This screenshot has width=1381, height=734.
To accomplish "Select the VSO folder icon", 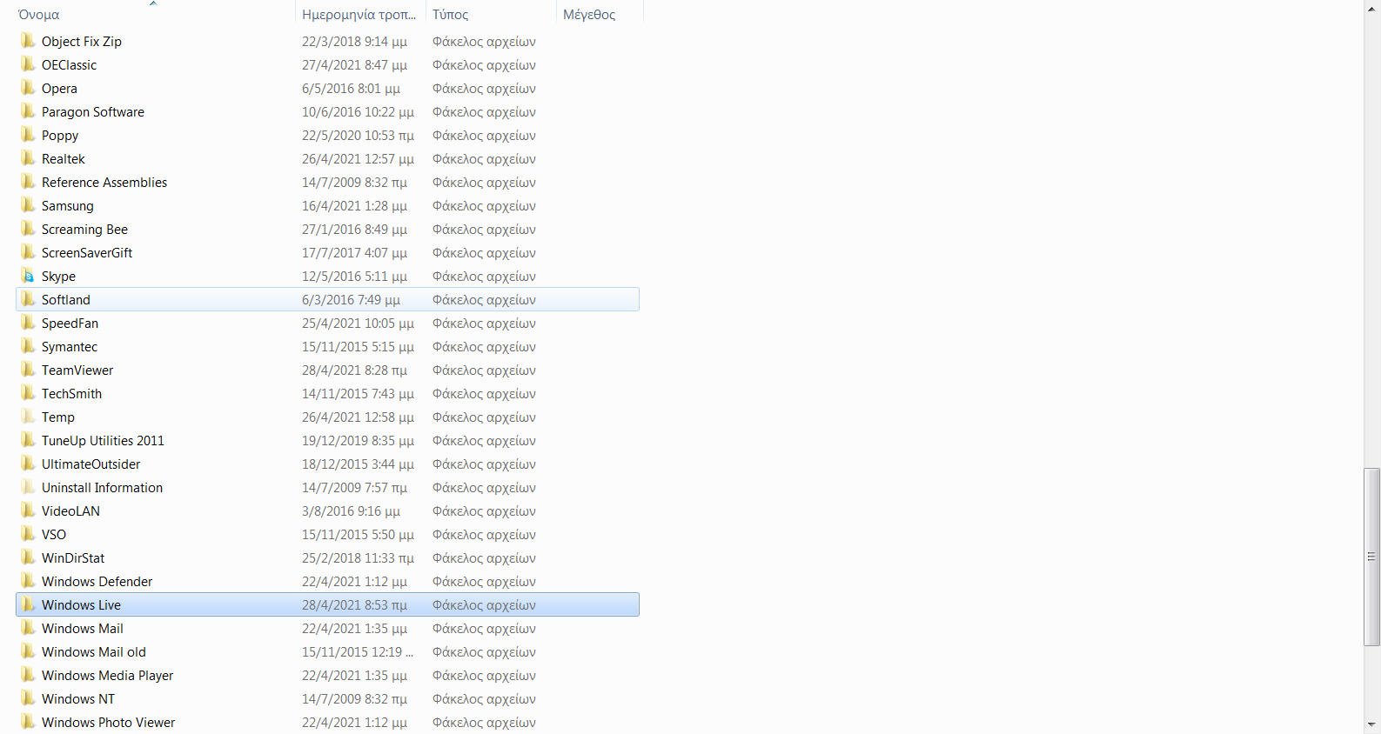I will tap(29, 534).
